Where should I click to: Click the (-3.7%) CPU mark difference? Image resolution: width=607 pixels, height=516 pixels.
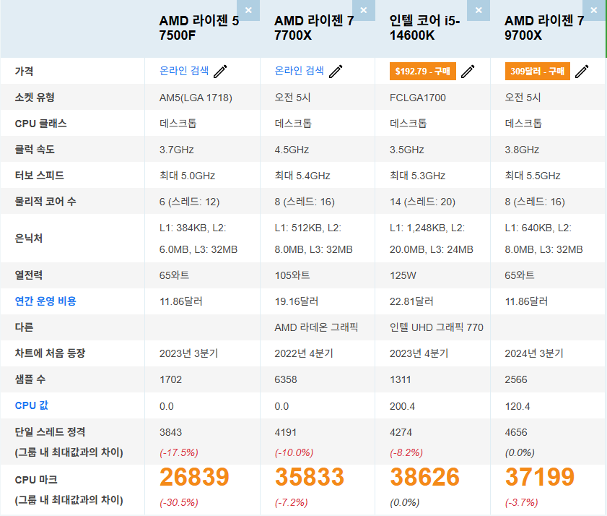pos(521,502)
